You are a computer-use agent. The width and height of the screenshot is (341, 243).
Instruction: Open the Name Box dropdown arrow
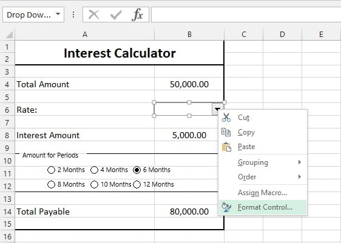coord(58,14)
